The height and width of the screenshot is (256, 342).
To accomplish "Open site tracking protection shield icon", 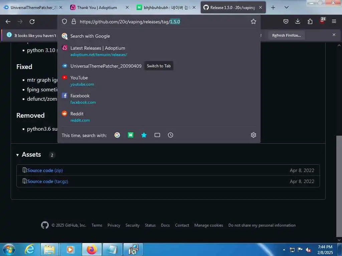I will point(64,21).
